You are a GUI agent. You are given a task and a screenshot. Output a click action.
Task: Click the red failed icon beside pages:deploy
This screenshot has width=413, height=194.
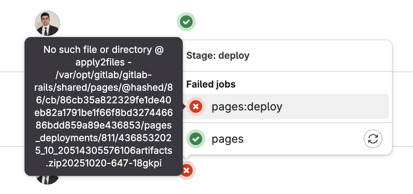[196, 106]
